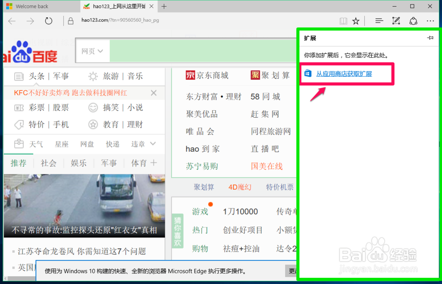This screenshot has height=284, width=442.
Task: Open the bus accident news thumbnail
Action: pos(84,206)
